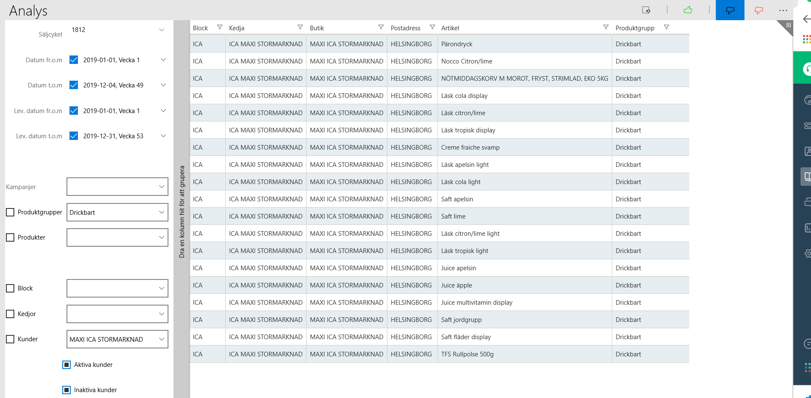Expand the Produktgrupper dropdown showing Drickbart
The height and width of the screenshot is (398, 811).
tap(117, 212)
